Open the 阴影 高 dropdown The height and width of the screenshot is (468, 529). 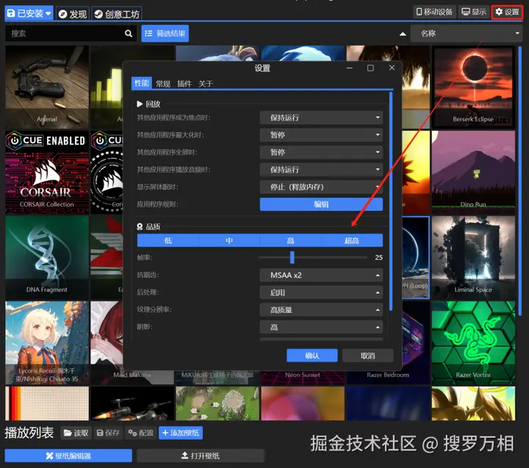(321, 327)
